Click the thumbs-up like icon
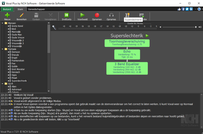Image resolution: width=203 pixels, height=134 pixels. (179, 9)
